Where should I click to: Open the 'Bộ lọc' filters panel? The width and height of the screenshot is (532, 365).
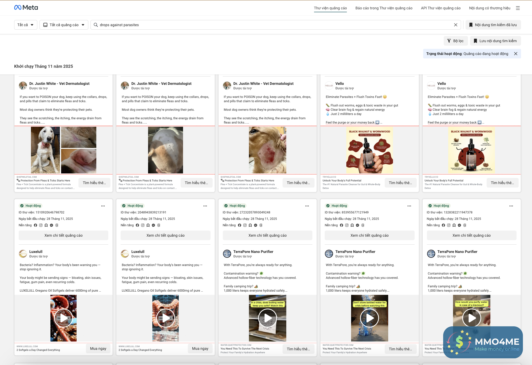[455, 41]
